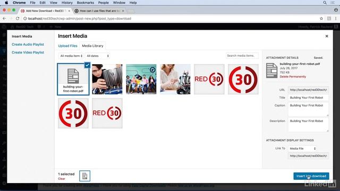Bookmark this page with the star icon
The width and height of the screenshot is (340, 191).
pos(321,19)
